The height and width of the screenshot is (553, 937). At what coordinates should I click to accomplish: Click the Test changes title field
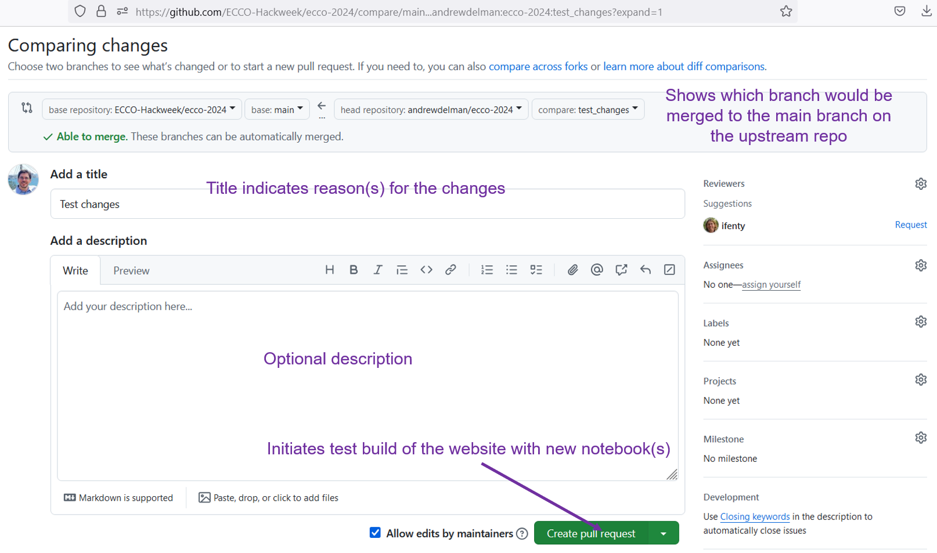tap(367, 204)
